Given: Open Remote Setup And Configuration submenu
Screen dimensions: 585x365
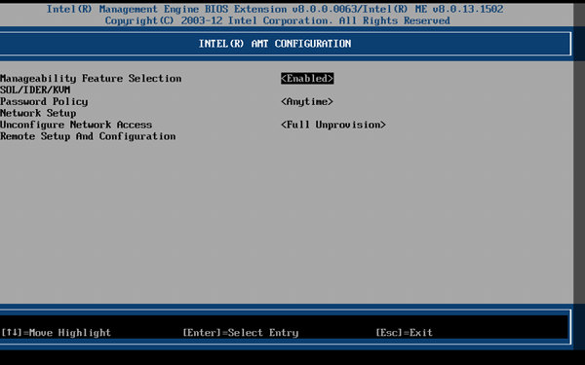Looking at the screenshot, I should [x=88, y=136].
